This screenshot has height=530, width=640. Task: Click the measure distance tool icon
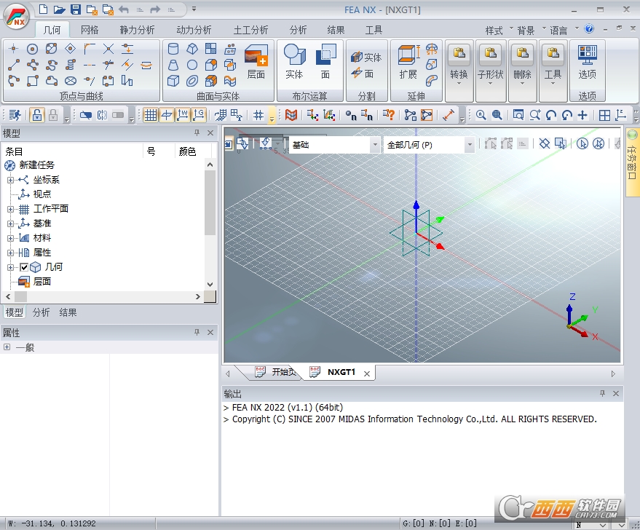click(449, 115)
